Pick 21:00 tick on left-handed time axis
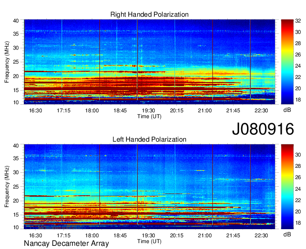 click(x=205, y=235)
